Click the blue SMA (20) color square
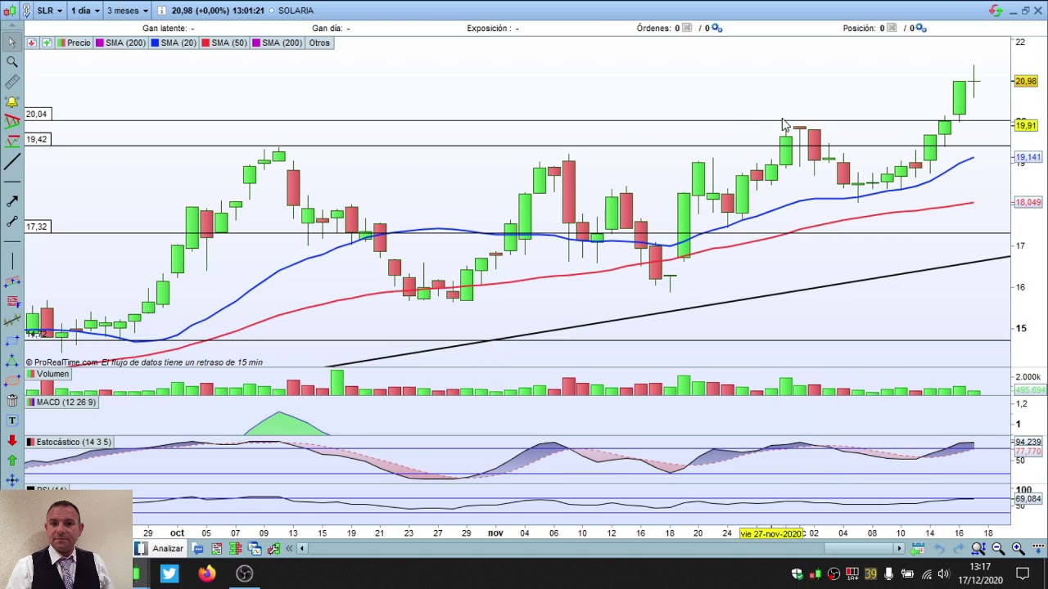 click(x=155, y=43)
